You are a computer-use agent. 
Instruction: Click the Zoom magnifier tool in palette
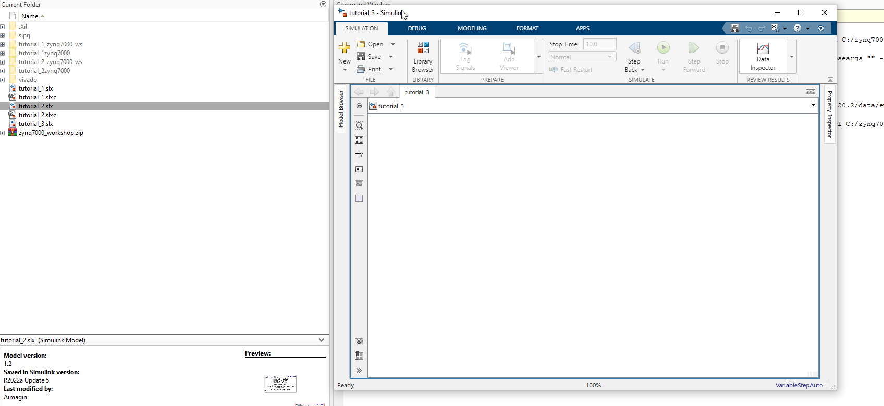tap(359, 125)
